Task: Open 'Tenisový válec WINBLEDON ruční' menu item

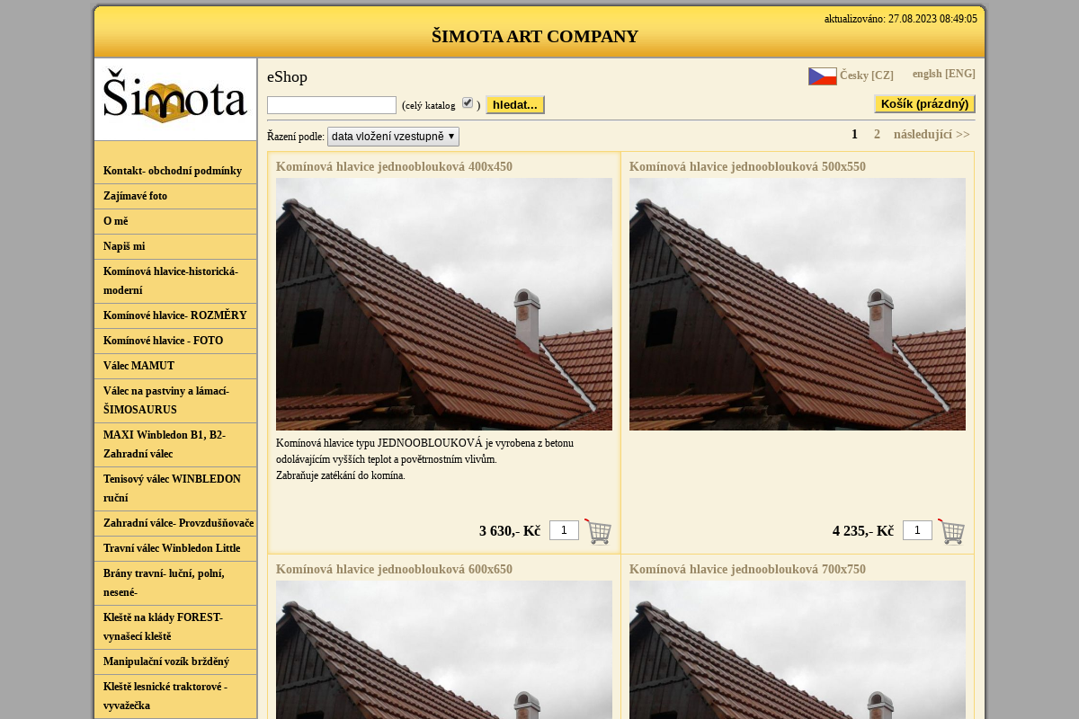Action: (x=175, y=488)
